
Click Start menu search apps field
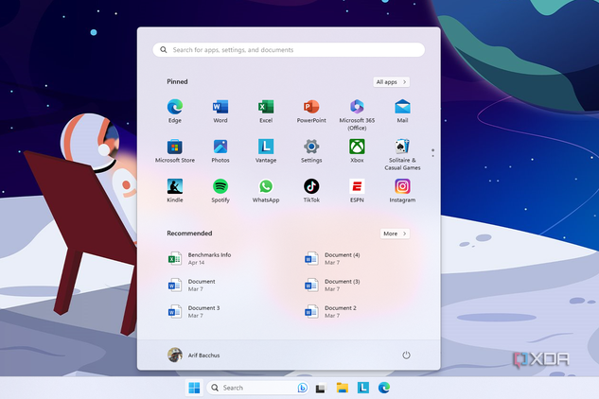(289, 50)
